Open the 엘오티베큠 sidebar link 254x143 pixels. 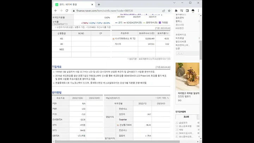(x=181, y=42)
